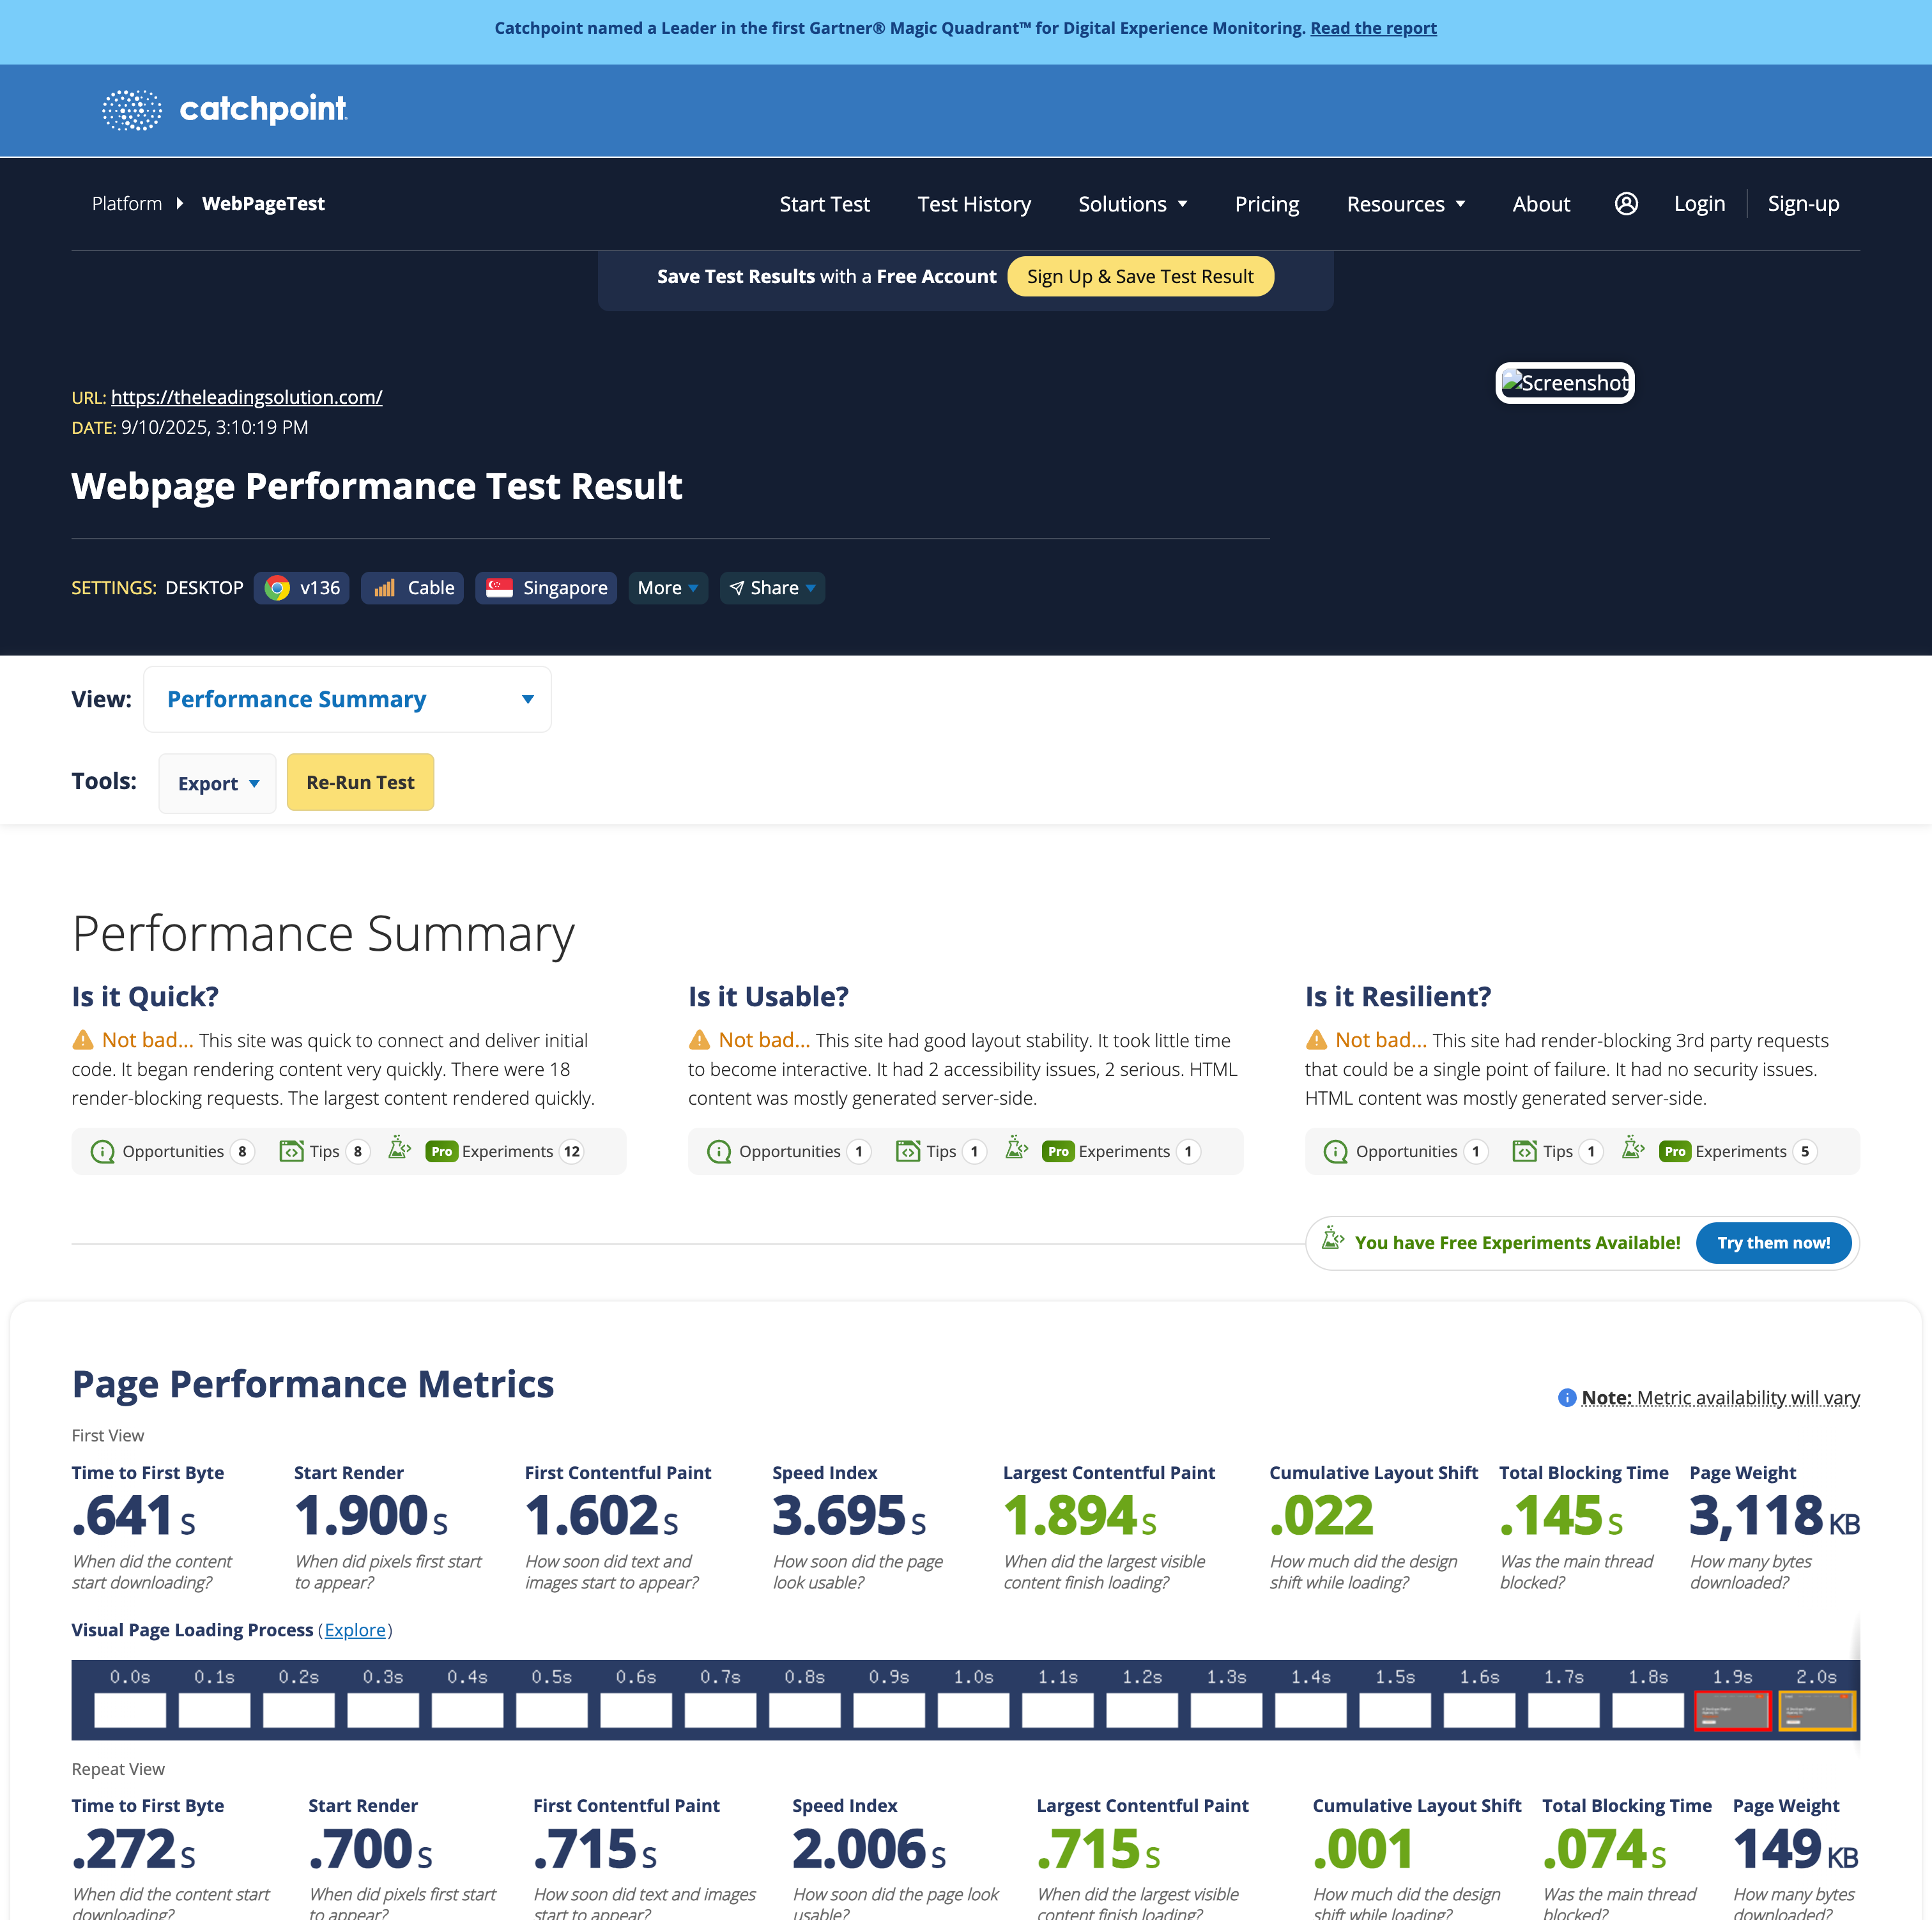
Task: Click Sign Up & Save Test Result
Action: point(1139,277)
